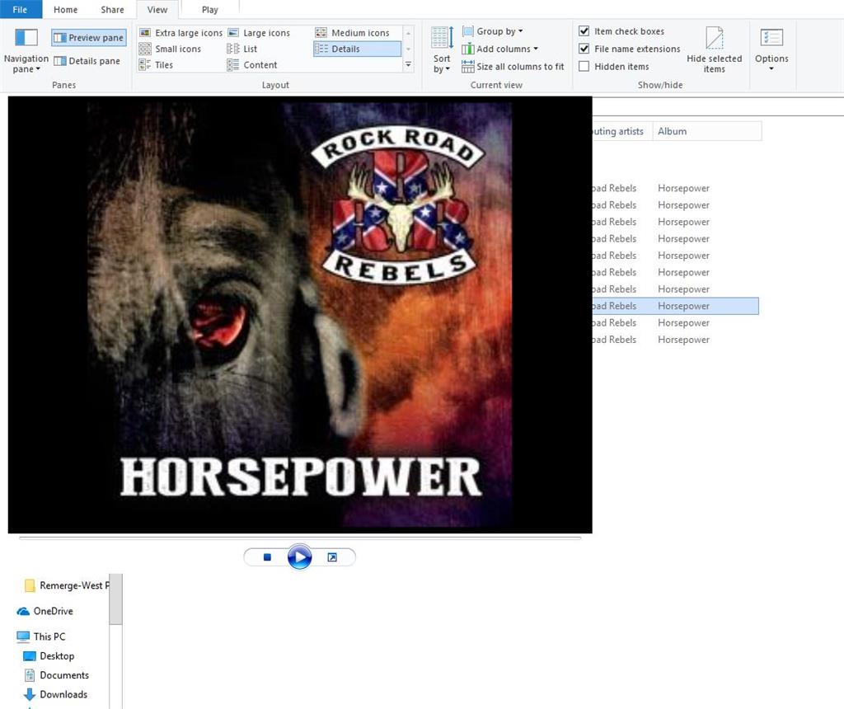Viewport: 844px width, 709px height.
Task: Click the Horsepower album art preview
Action: tap(300, 315)
